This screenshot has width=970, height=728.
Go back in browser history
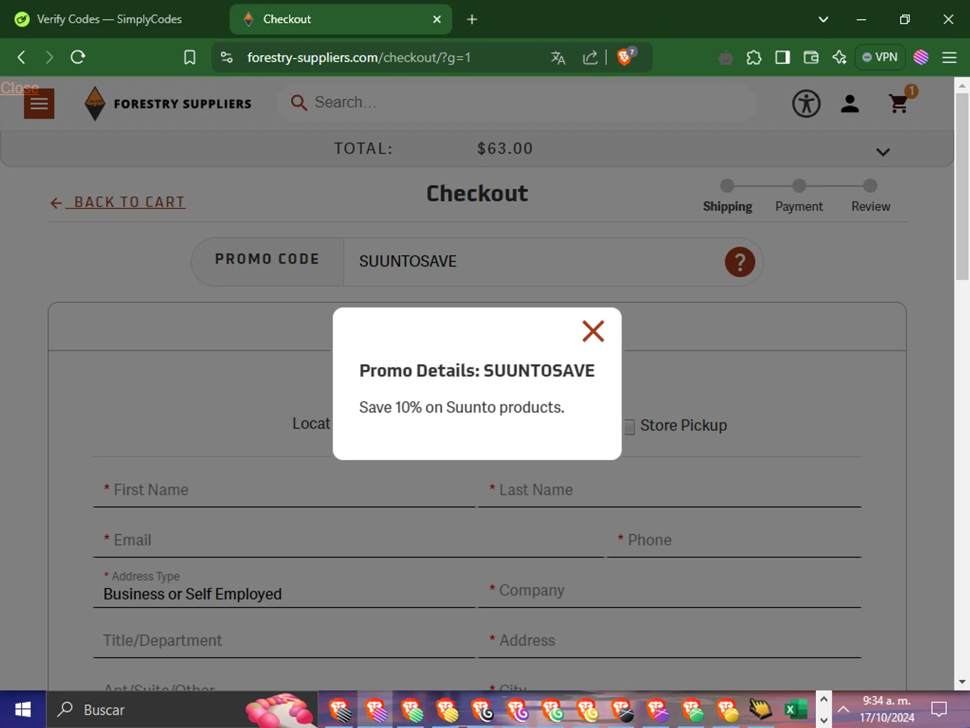pyautogui.click(x=21, y=58)
